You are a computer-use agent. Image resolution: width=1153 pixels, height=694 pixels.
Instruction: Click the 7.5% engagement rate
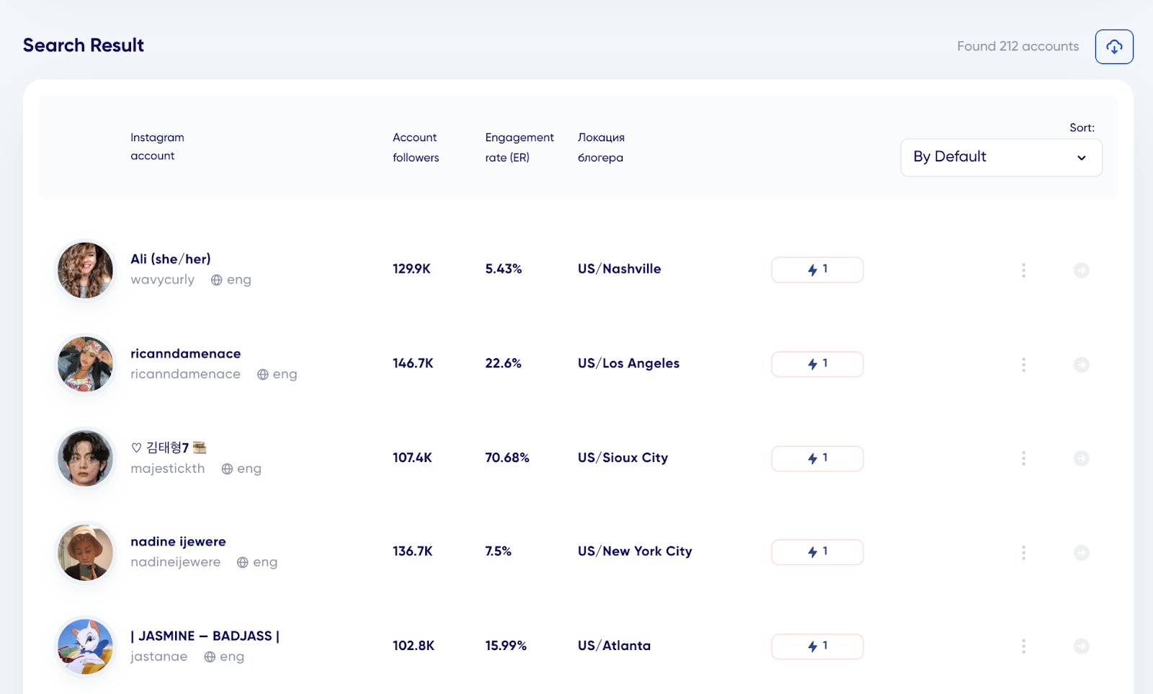click(x=499, y=551)
